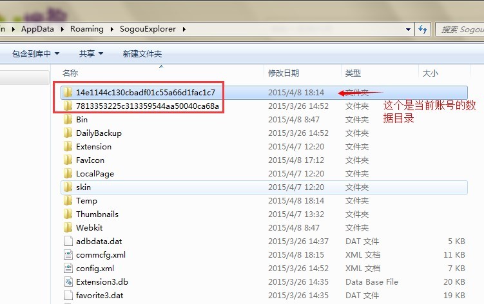
Task: Open folder icon for 14e1144c130cbadf01c55a66d1fac1c7
Action: [68, 92]
